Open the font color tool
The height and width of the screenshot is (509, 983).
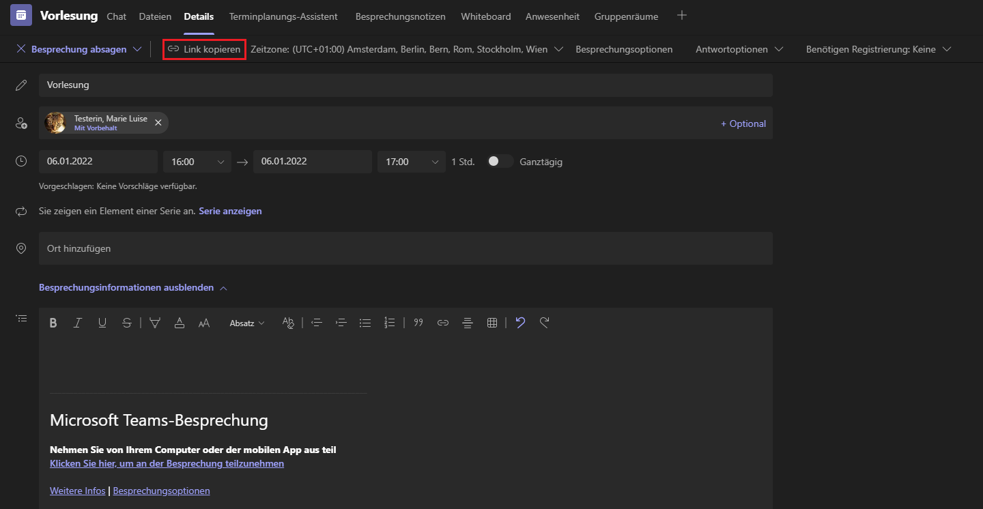(x=180, y=323)
